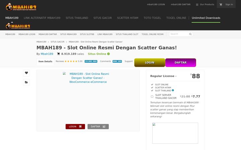Click the cart icon beside the sales count

[x=58, y=54]
